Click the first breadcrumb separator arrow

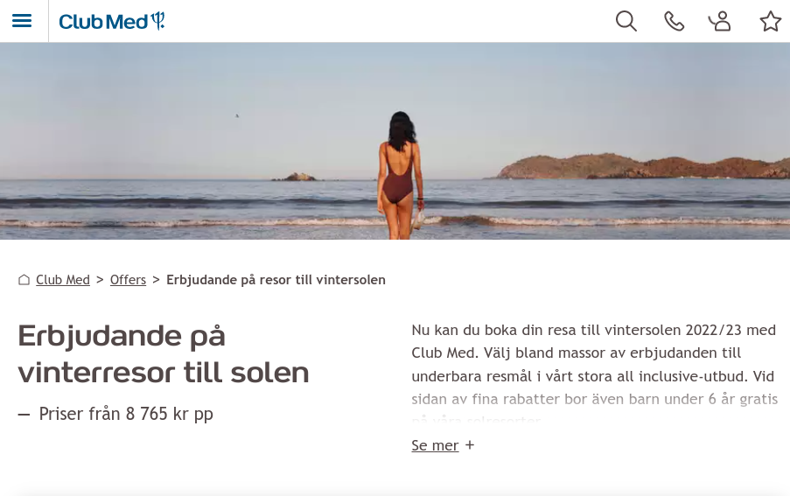click(x=100, y=279)
